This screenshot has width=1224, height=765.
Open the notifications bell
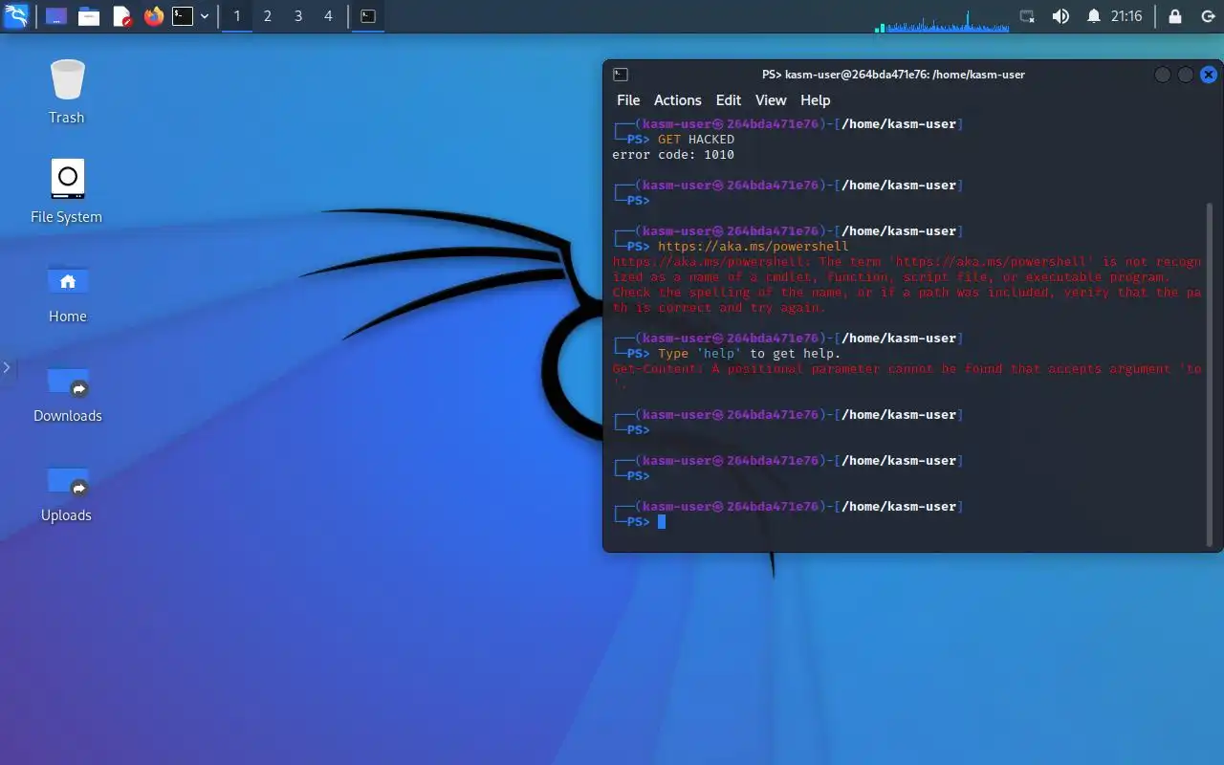(x=1094, y=16)
